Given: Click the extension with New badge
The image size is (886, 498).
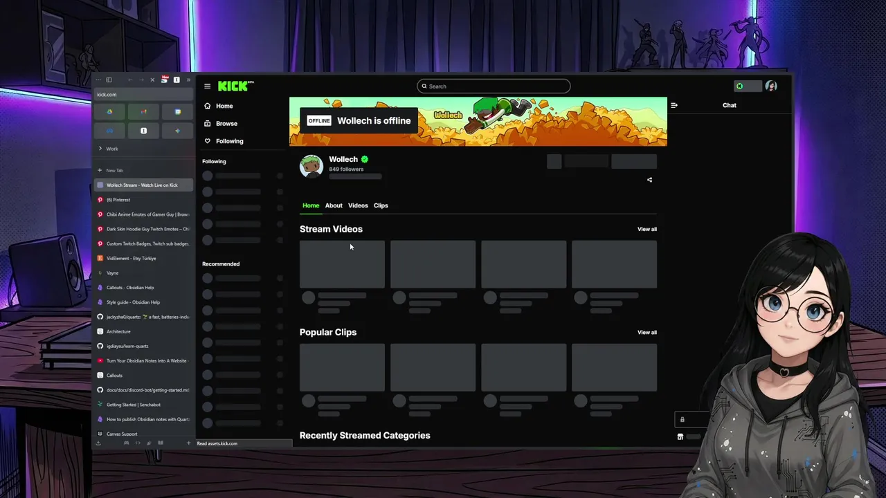Looking at the screenshot, I should [x=165, y=80].
